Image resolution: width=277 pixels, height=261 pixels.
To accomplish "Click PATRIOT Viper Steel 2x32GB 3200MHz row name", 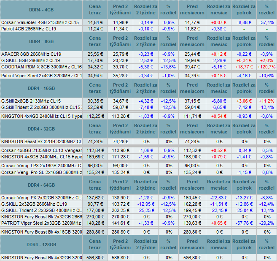I will [41, 223].
